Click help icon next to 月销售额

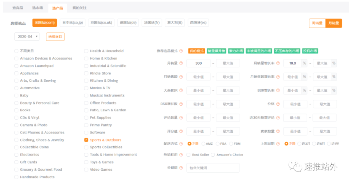pos(181,77)
